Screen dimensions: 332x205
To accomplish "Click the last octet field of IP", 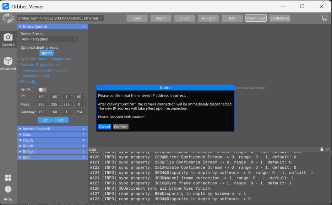I will [x=79, y=97].
